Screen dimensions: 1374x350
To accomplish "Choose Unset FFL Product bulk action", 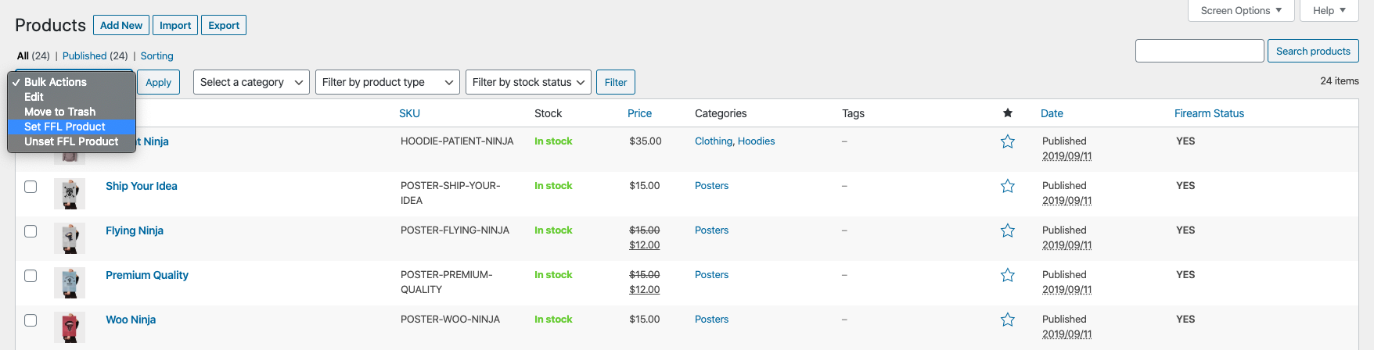I will click(x=71, y=141).
